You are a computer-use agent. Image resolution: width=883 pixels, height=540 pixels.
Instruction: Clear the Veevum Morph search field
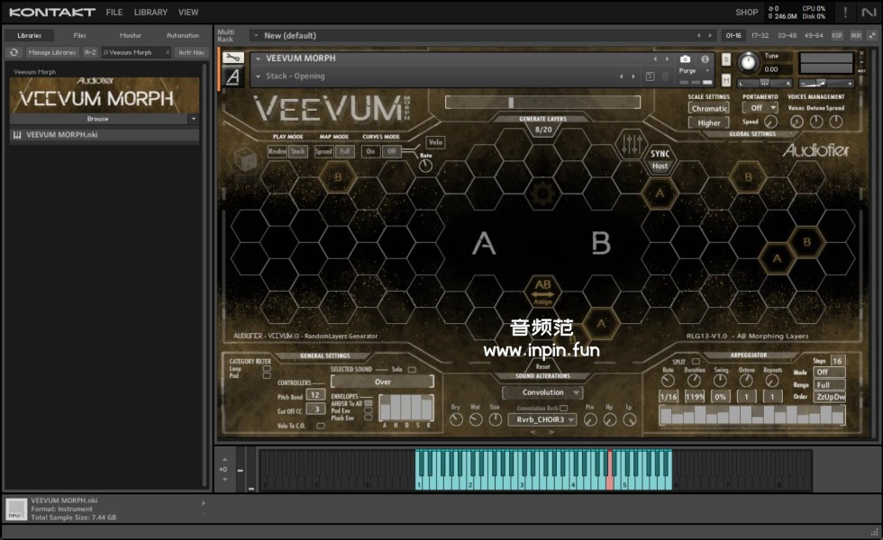pyautogui.click(x=168, y=52)
